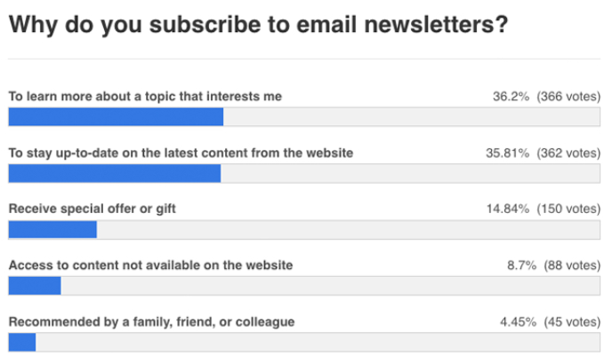Click gray remainder of stay up-to-date bar

[x=410, y=173]
